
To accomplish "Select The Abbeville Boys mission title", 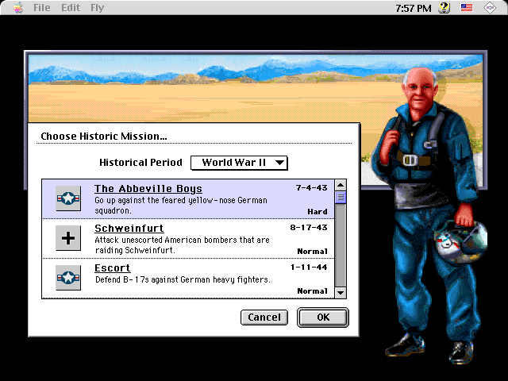I will (148, 189).
